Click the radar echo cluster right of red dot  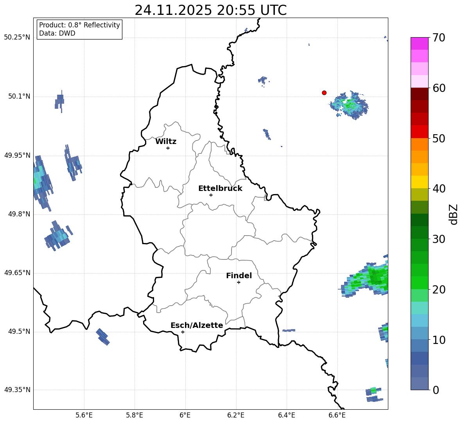(x=350, y=105)
